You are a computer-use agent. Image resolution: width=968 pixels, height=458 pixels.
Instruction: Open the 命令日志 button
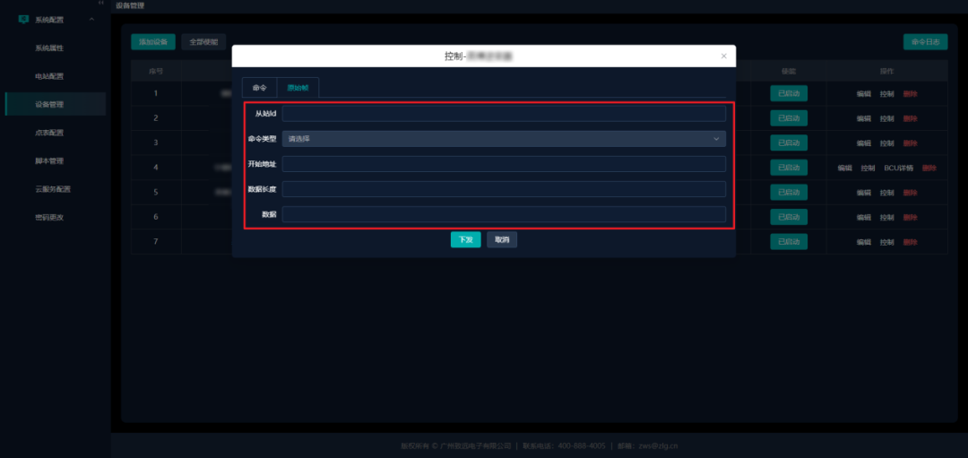(925, 42)
